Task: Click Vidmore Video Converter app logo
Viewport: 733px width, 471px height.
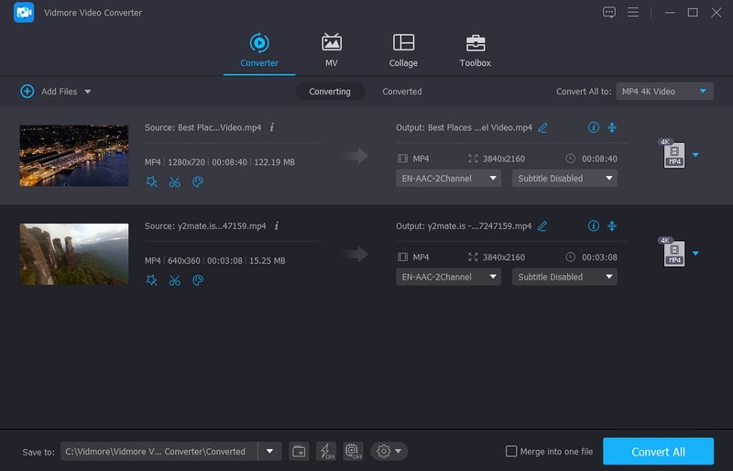Action: click(24, 13)
